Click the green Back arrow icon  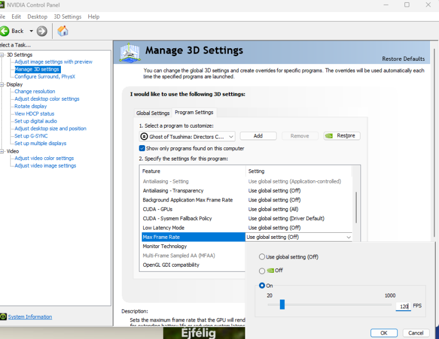4,31
